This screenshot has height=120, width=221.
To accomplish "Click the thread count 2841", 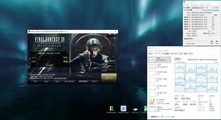I will click(x=185, y=104).
